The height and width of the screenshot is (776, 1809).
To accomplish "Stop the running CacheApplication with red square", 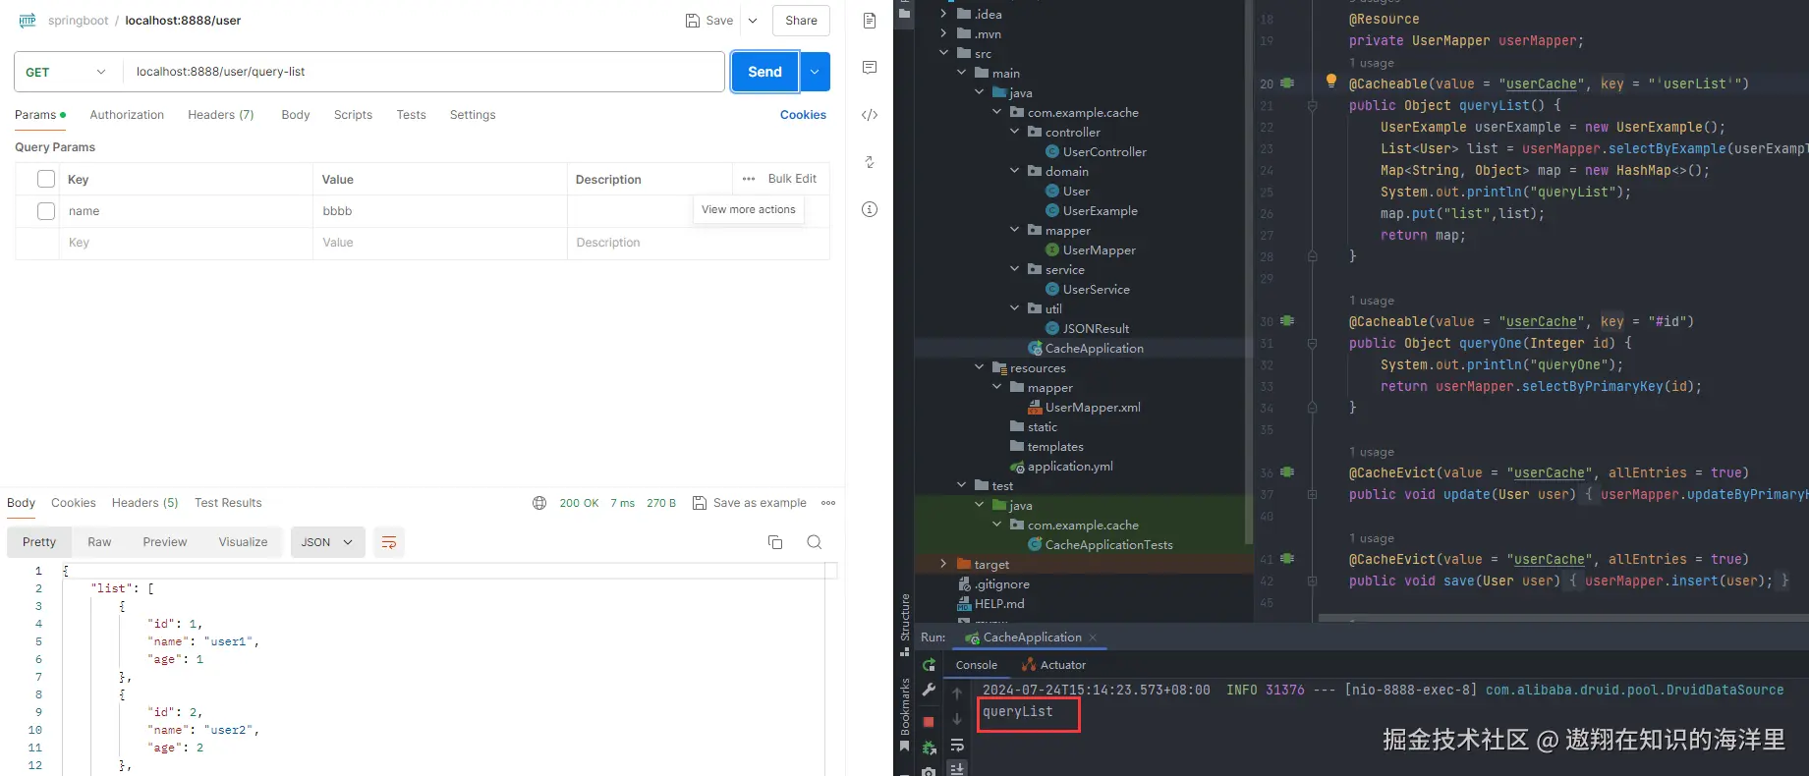I will coord(929,722).
